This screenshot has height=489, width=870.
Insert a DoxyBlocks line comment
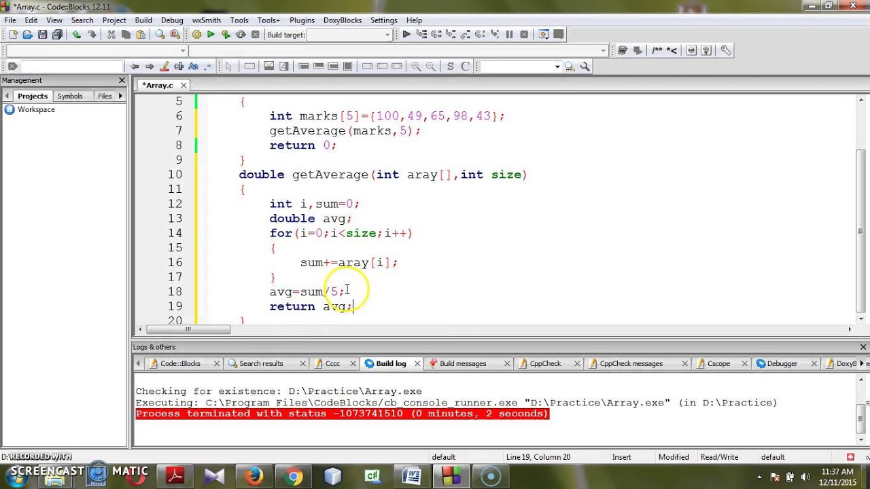pyautogui.click(x=672, y=50)
